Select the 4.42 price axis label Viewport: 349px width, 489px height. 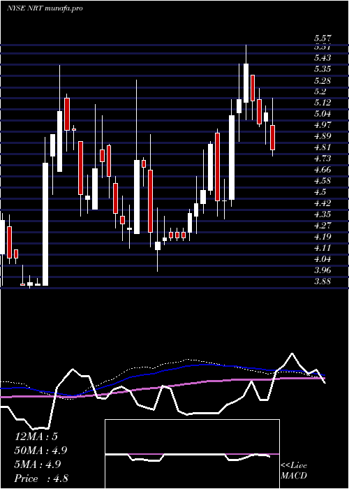click(322, 204)
